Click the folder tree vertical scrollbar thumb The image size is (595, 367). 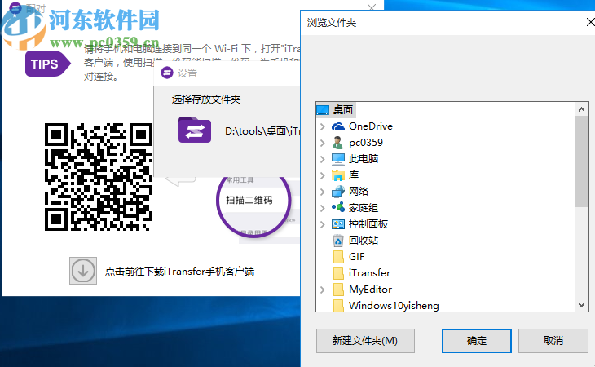click(581, 161)
